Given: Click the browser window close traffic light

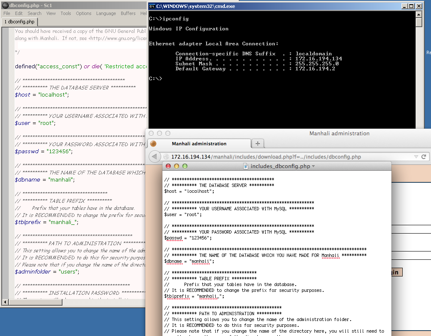Looking at the screenshot, I should tap(151, 133).
